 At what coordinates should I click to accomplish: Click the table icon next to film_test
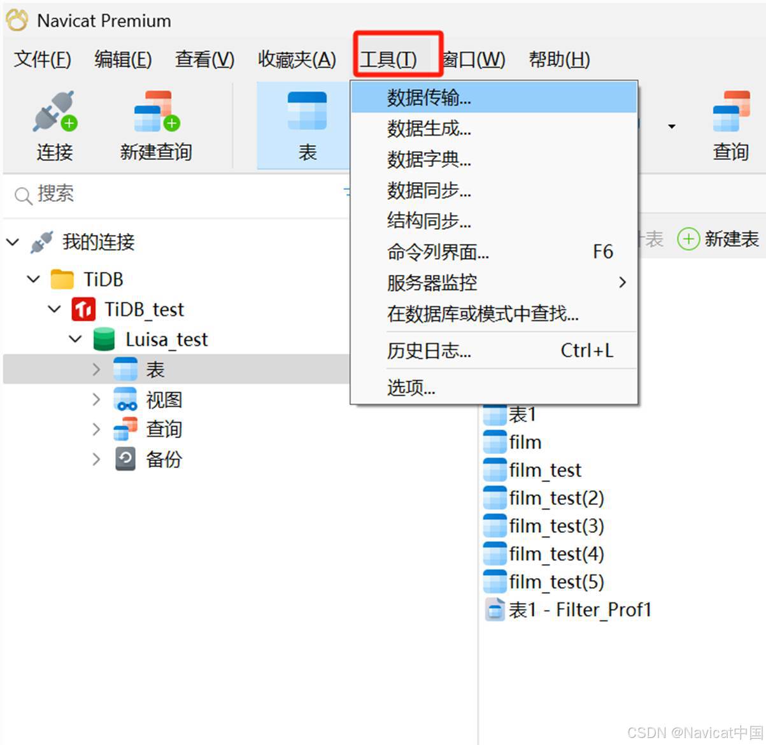[495, 470]
